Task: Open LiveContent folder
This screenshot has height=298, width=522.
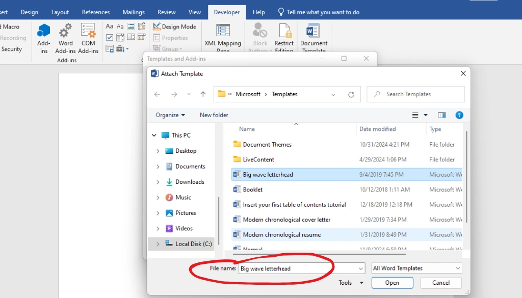Action: pyautogui.click(x=258, y=159)
